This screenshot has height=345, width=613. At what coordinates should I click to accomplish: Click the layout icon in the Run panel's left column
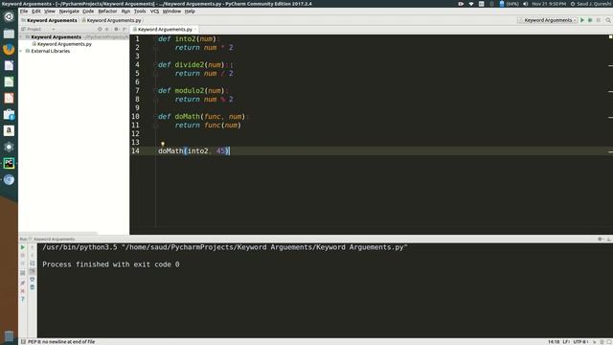23,272
